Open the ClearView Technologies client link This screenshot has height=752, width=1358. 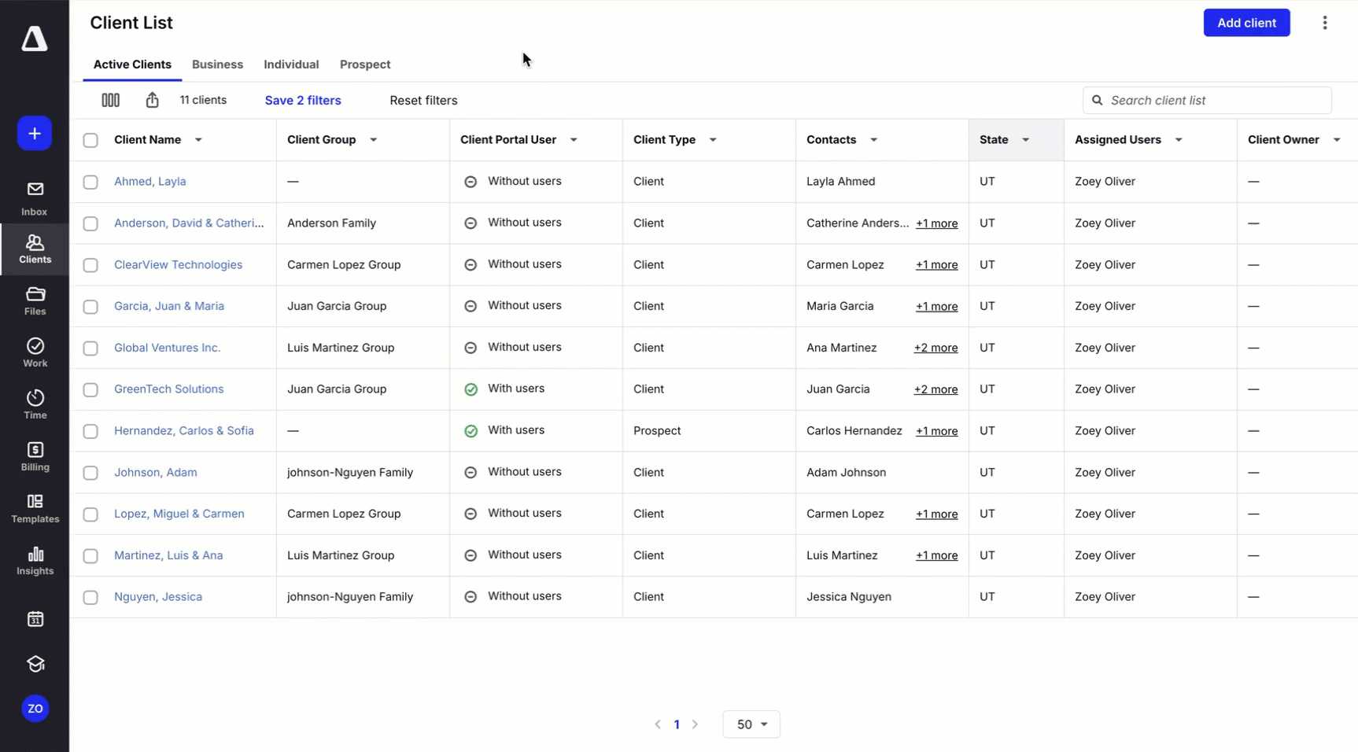pyautogui.click(x=178, y=265)
